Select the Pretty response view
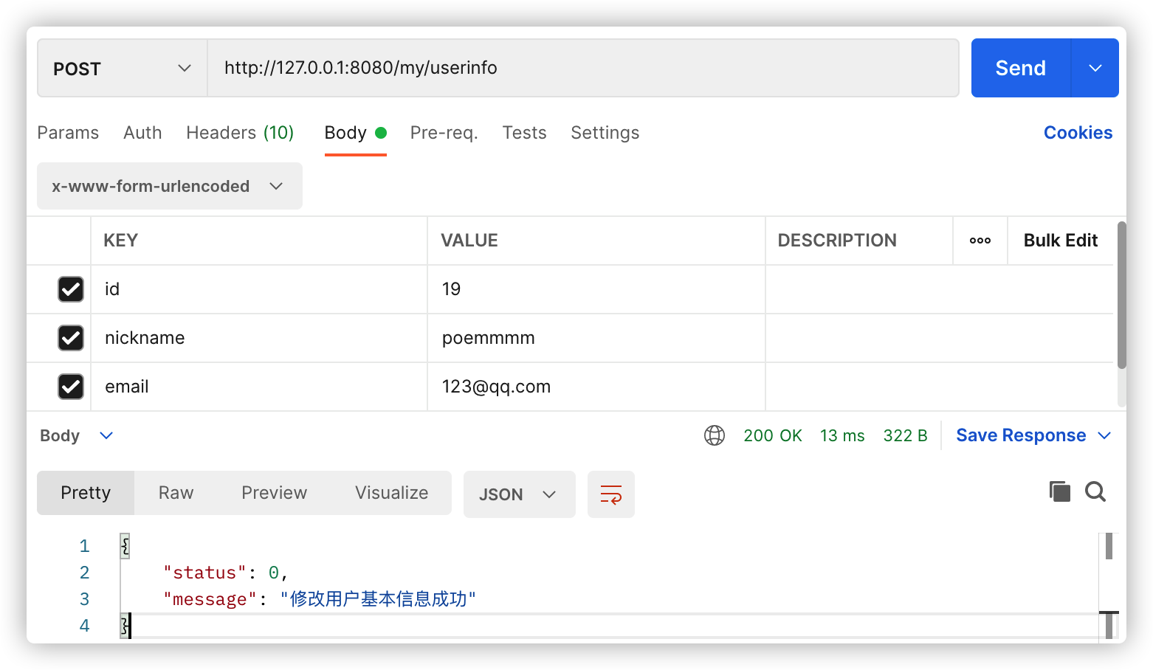The image size is (1153, 670). 86,493
